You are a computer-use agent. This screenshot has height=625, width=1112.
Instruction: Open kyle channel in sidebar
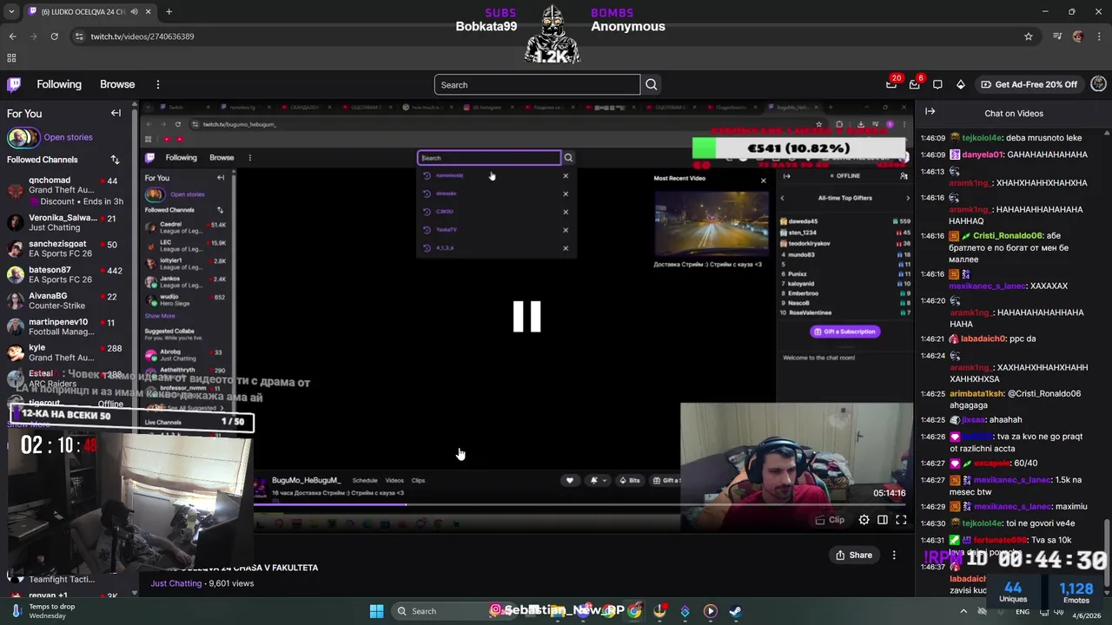point(65,352)
